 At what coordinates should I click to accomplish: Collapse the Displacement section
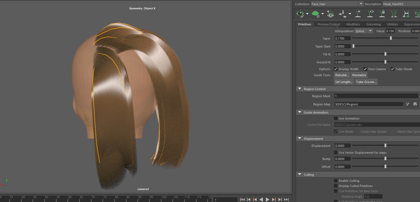coord(299,138)
